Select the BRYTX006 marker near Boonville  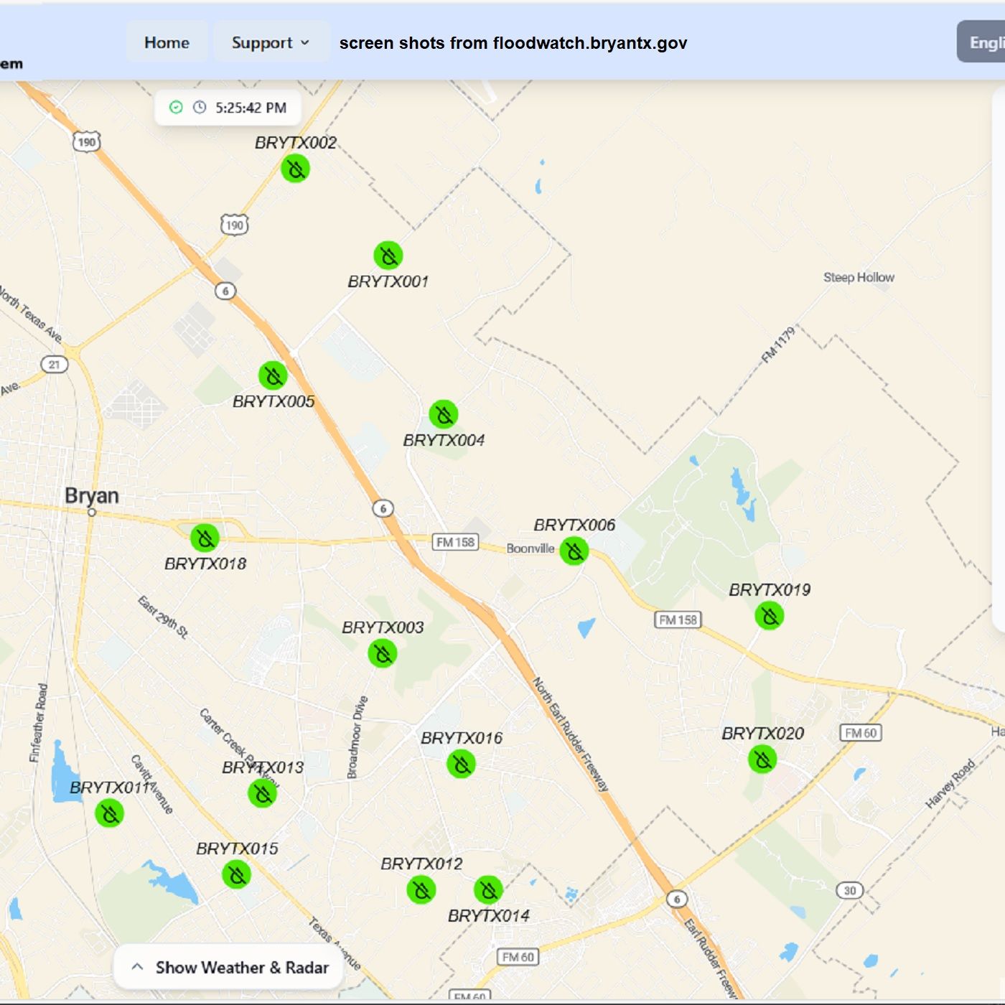[574, 551]
